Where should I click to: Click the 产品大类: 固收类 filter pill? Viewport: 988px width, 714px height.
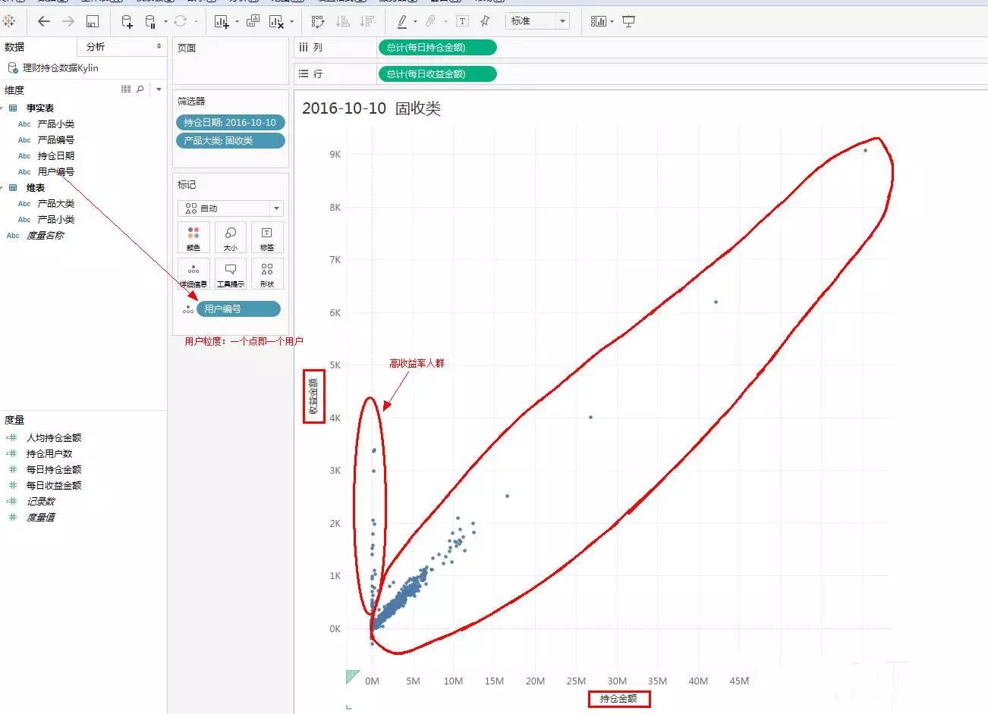click(x=231, y=141)
